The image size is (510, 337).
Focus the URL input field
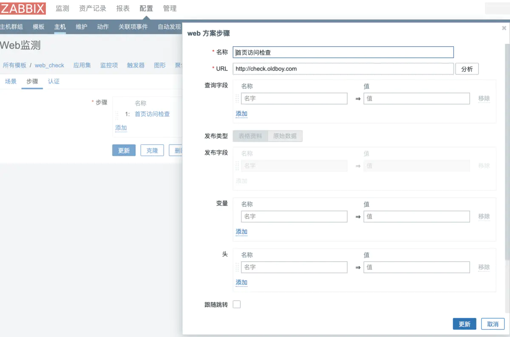[343, 69]
